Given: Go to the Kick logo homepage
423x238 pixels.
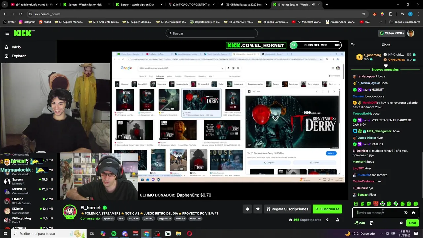Looking at the screenshot, I should pyautogui.click(x=24, y=33).
